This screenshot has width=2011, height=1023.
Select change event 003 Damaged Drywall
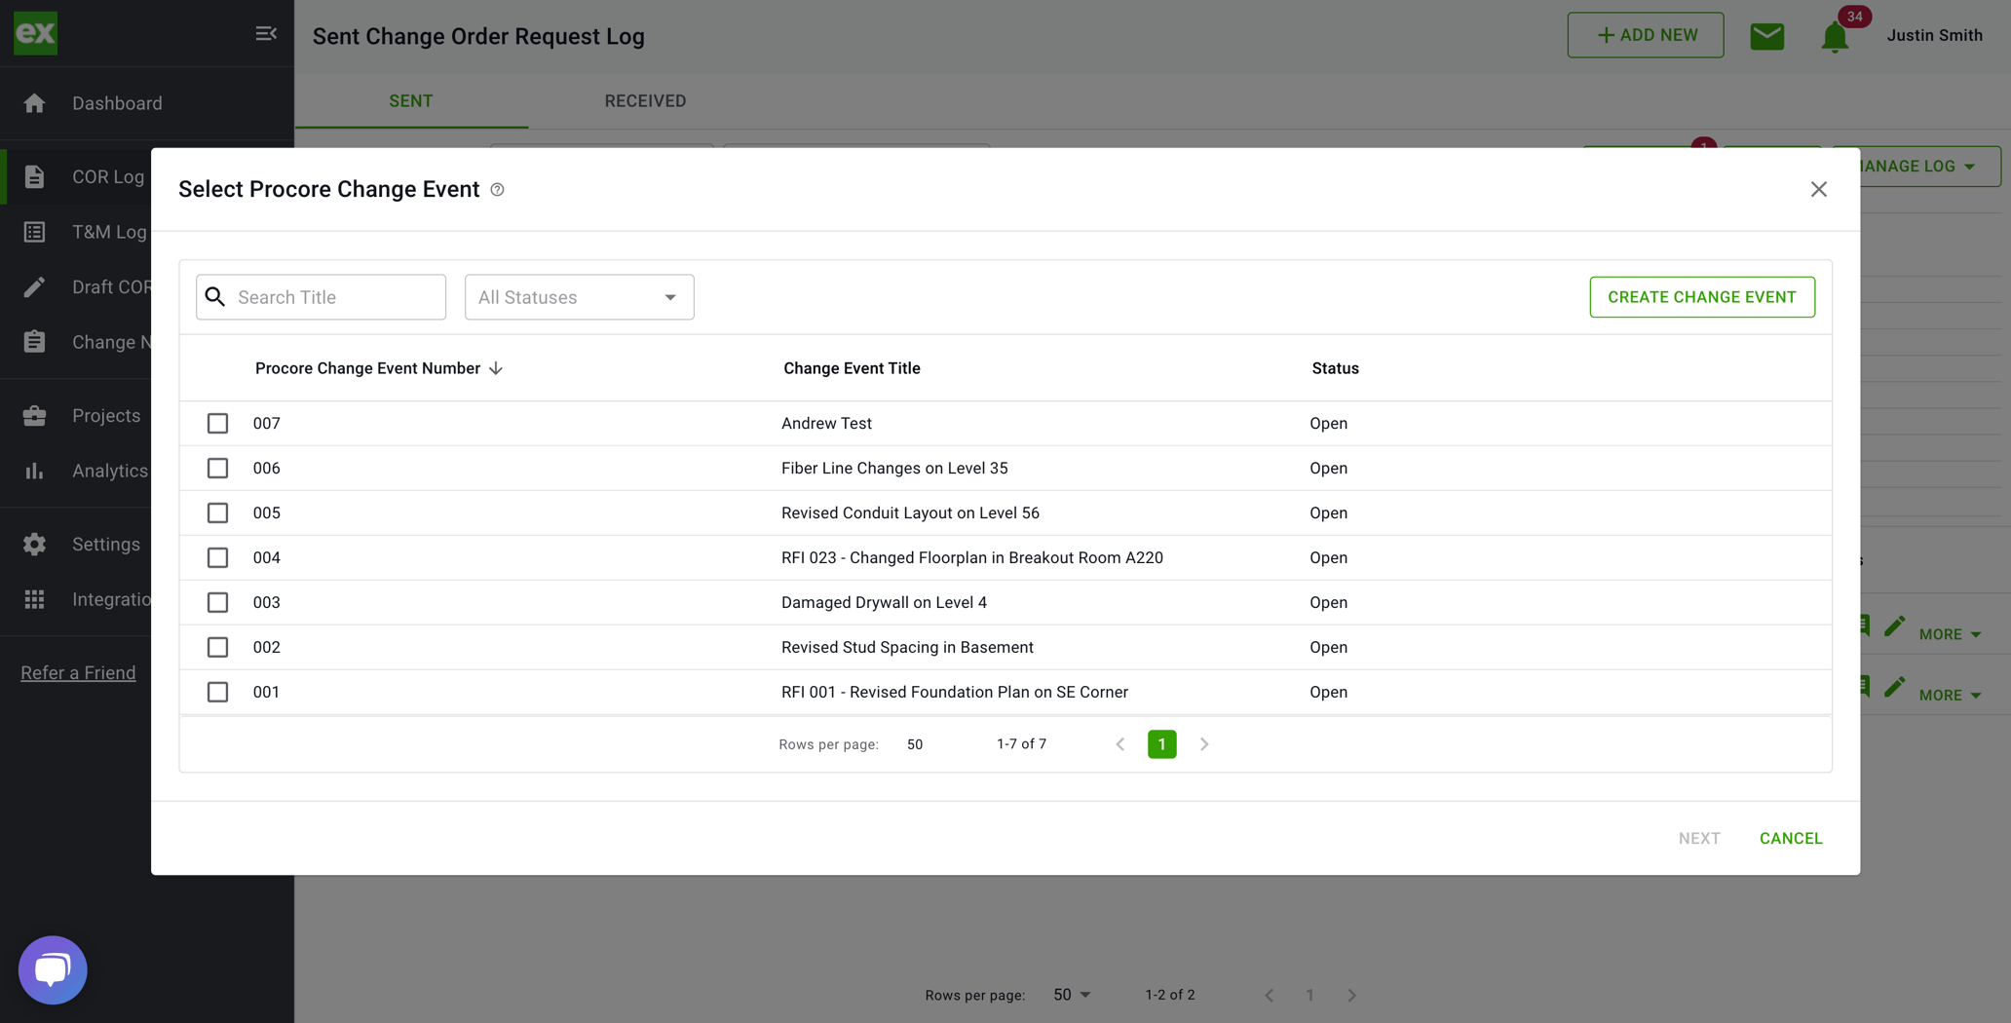coord(217,602)
